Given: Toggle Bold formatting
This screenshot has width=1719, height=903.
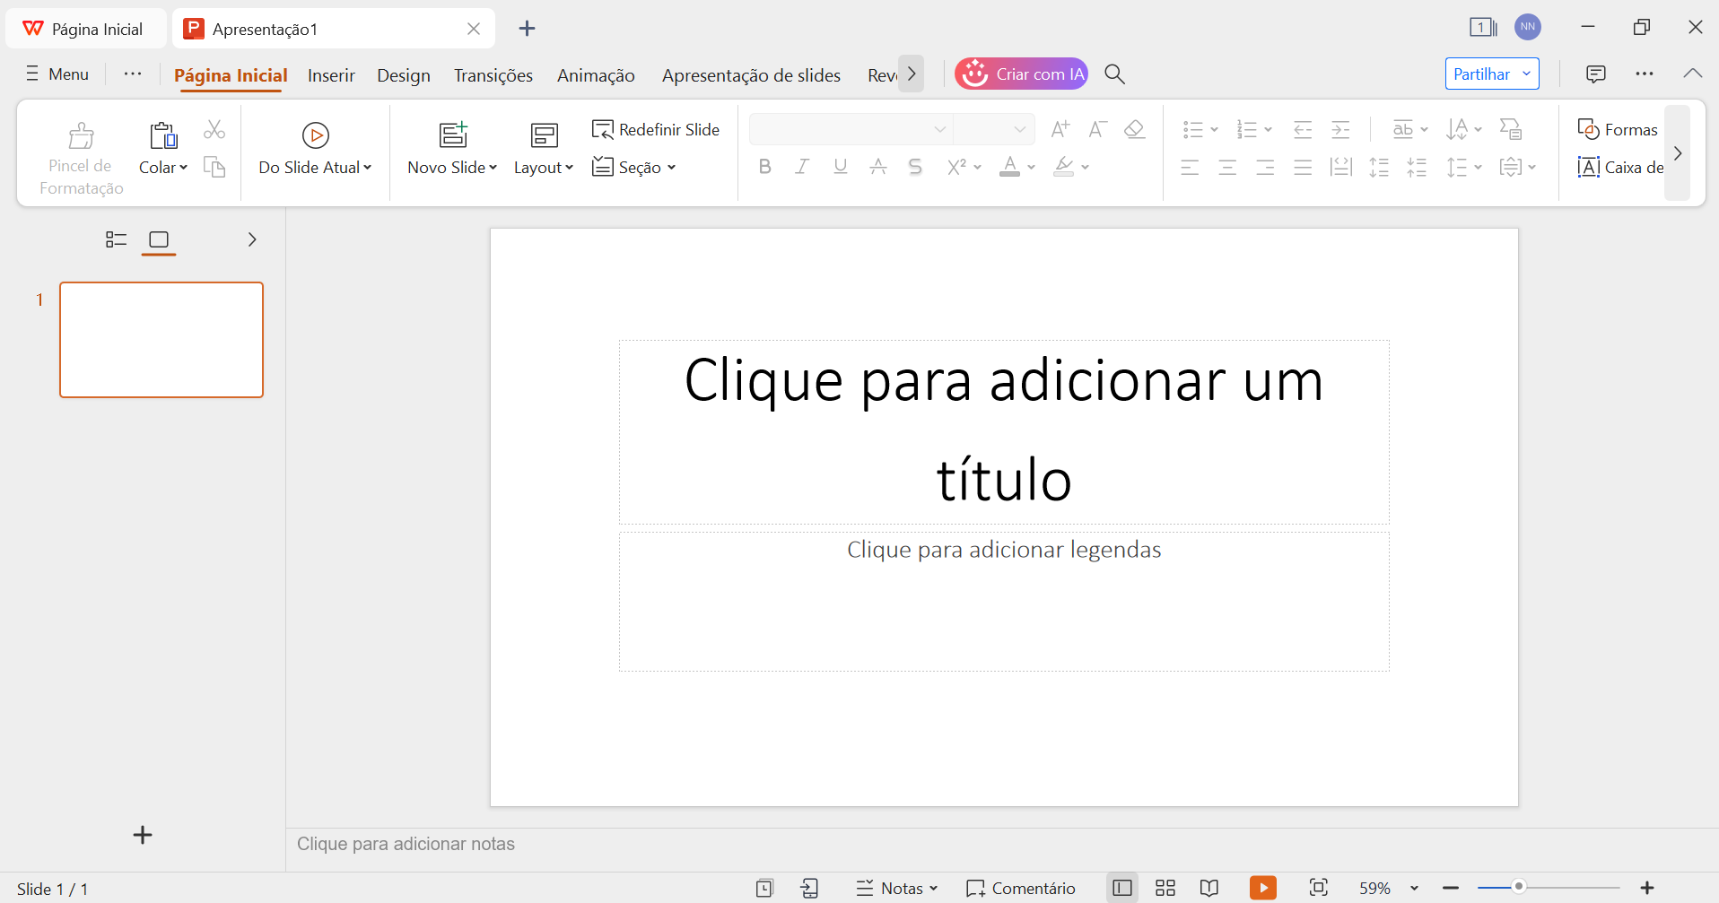Looking at the screenshot, I should pos(764,167).
